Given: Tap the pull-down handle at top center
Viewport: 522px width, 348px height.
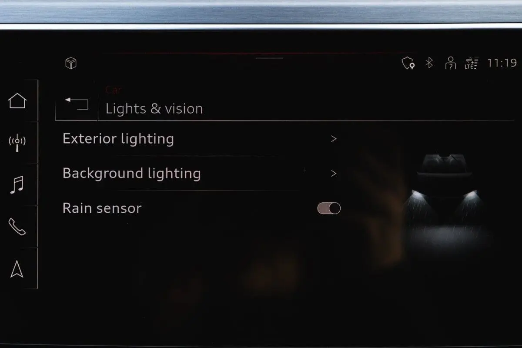Looking at the screenshot, I should pos(270,58).
